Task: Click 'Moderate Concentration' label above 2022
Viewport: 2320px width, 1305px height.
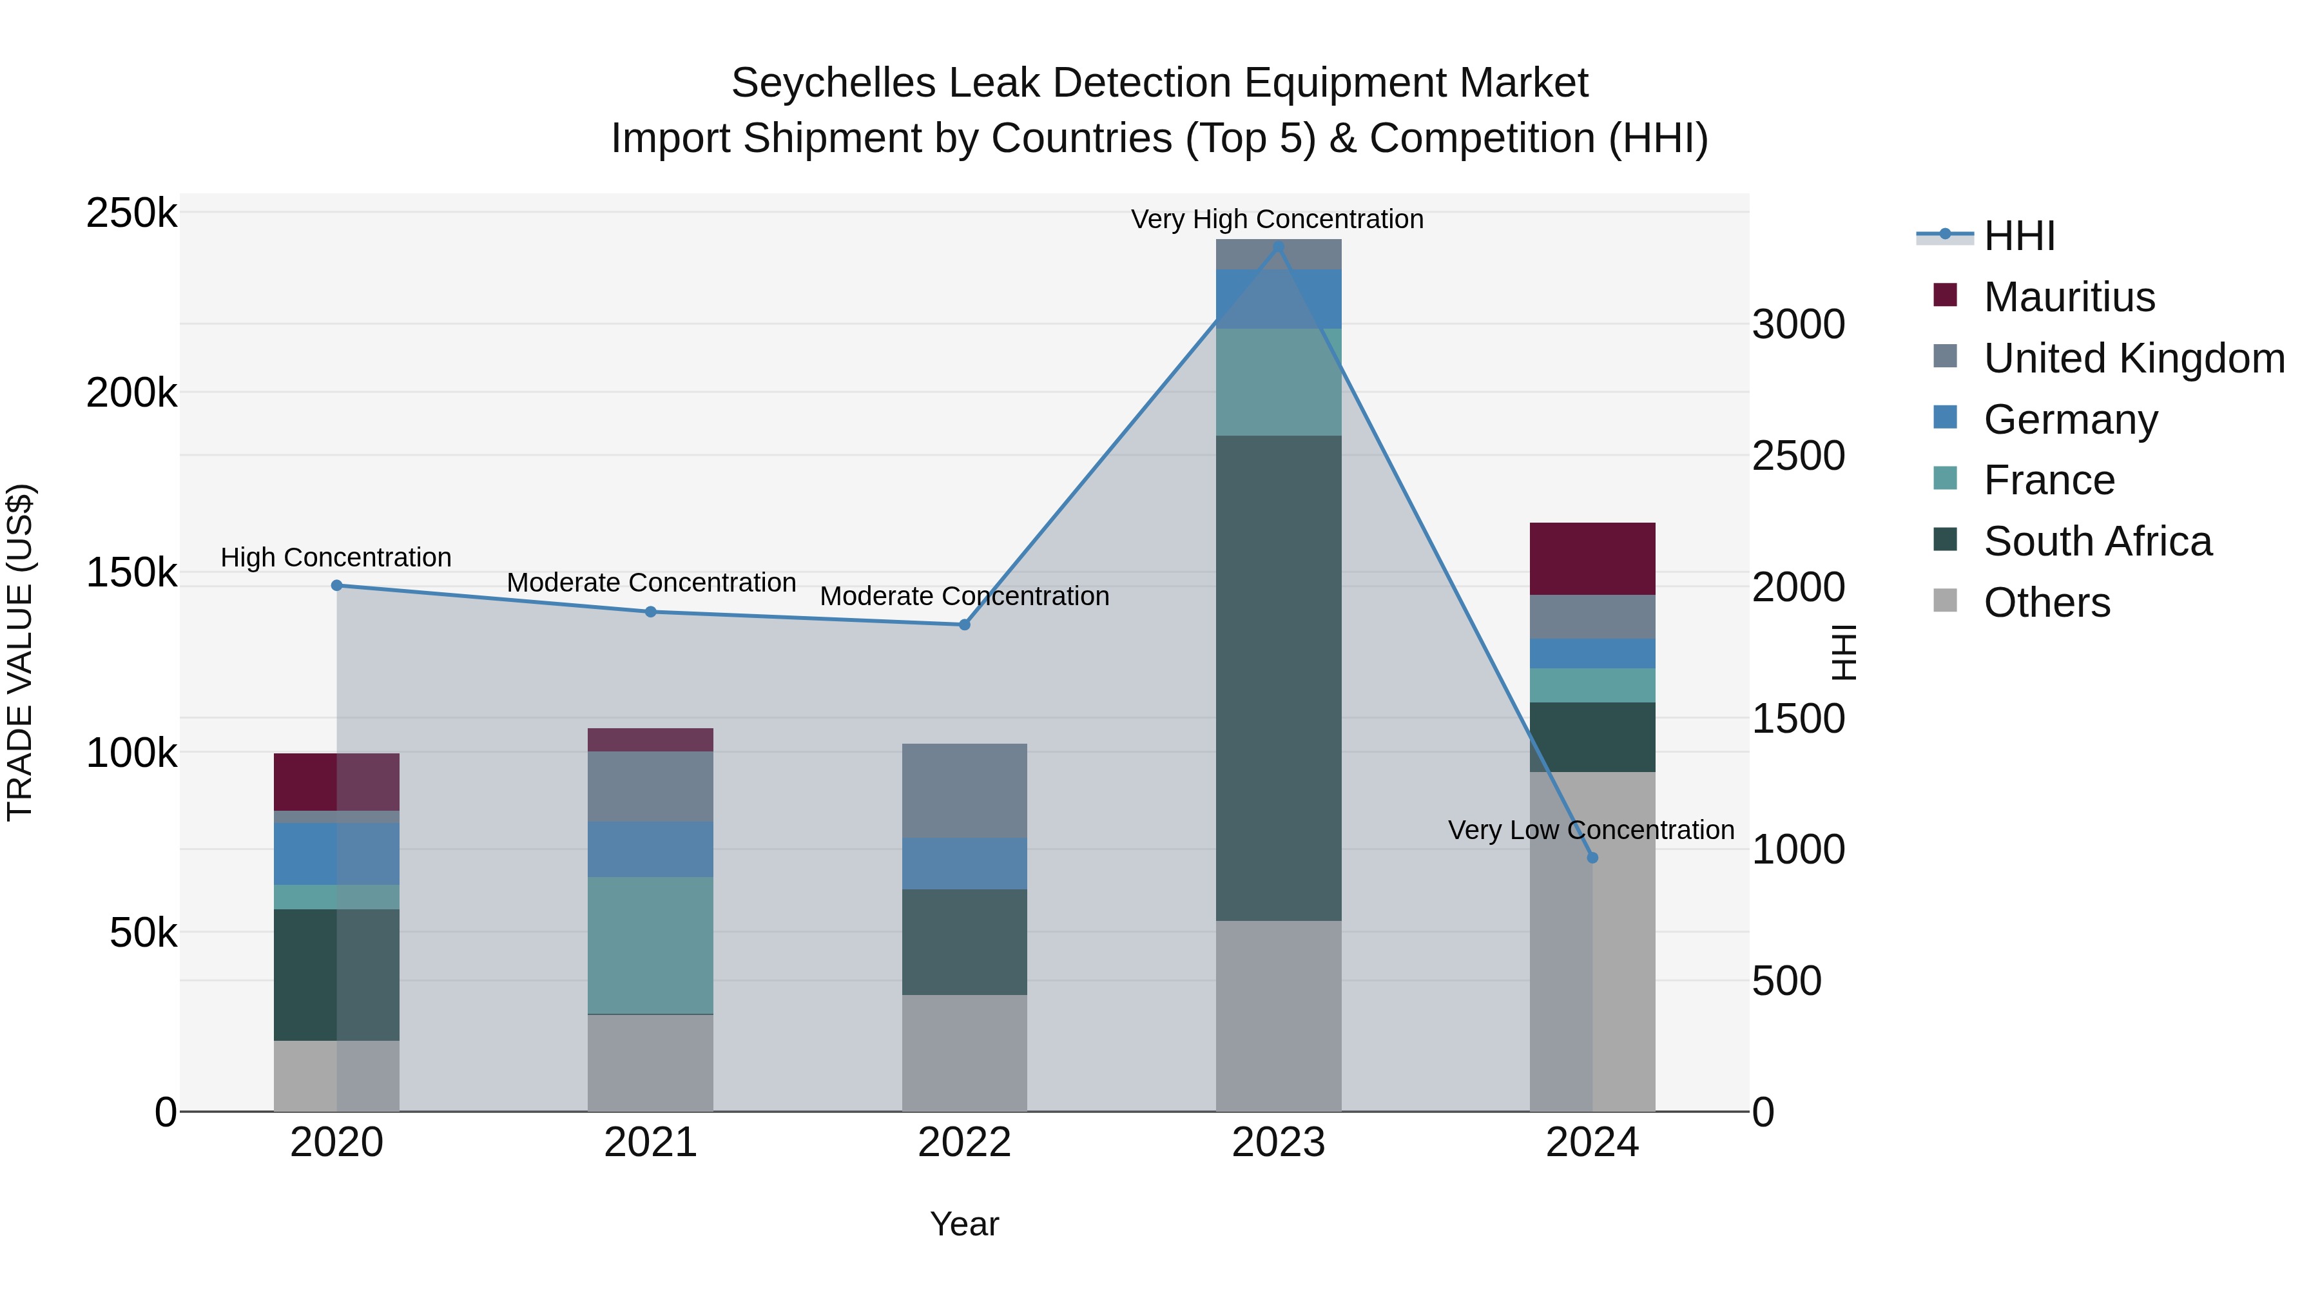Action: (x=965, y=596)
